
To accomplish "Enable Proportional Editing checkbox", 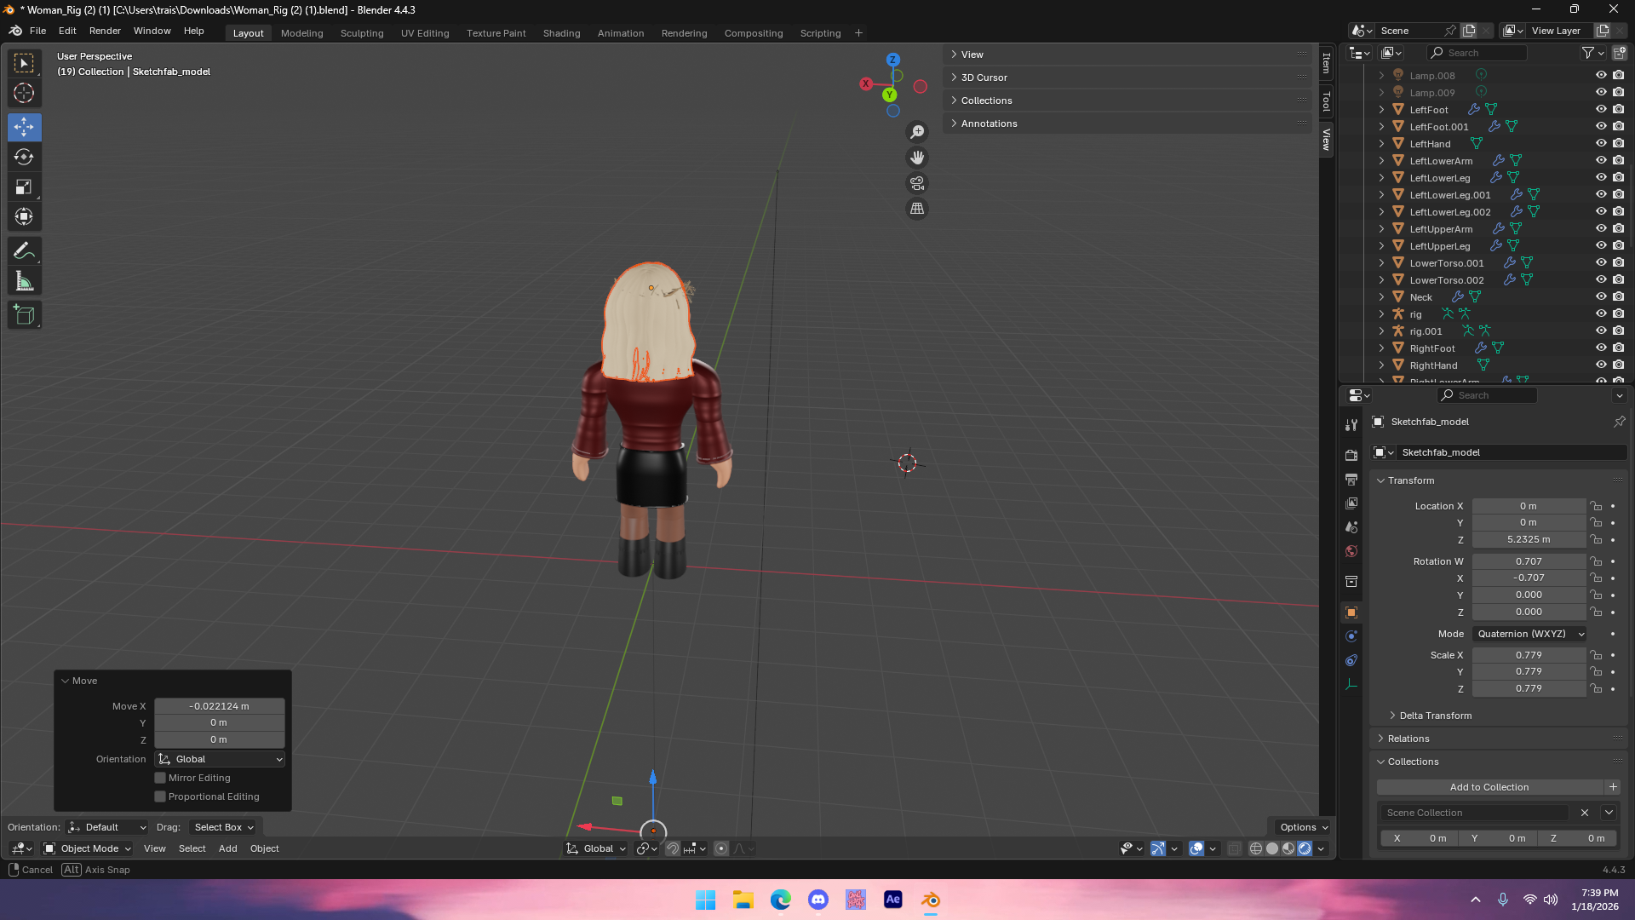I will pos(160,796).
